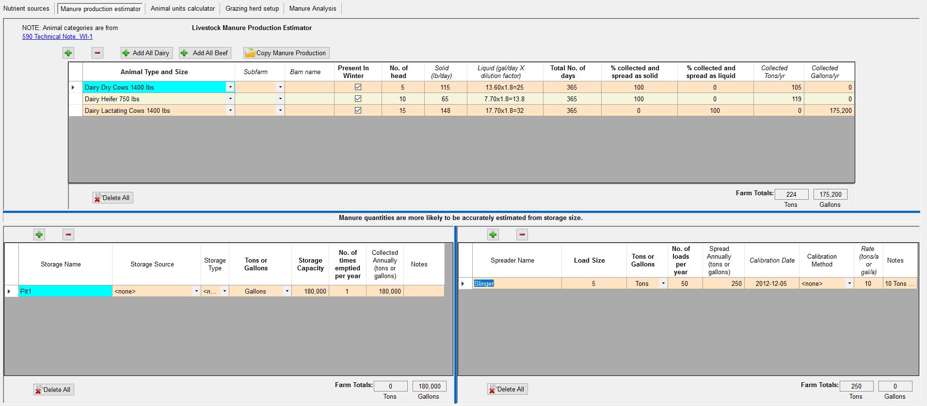
Task: Open the Manure Analysis tab
Action: pyautogui.click(x=313, y=8)
